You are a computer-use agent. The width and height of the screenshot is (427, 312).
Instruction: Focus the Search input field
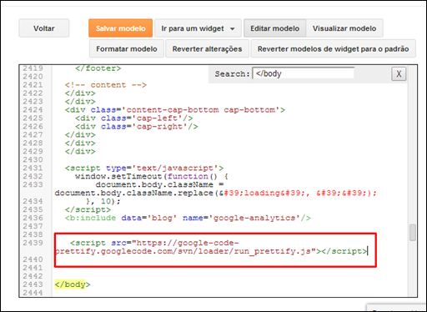point(304,73)
